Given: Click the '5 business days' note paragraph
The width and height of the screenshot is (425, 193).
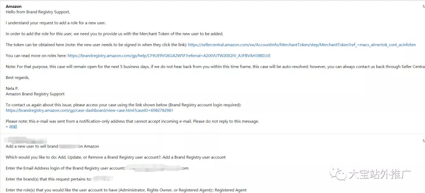Looking at the screenshot, I should 215,67.
